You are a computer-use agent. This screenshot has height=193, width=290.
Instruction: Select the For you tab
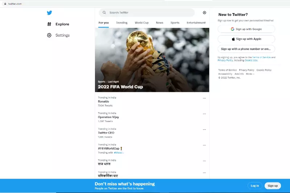click(x=104, y=23)
